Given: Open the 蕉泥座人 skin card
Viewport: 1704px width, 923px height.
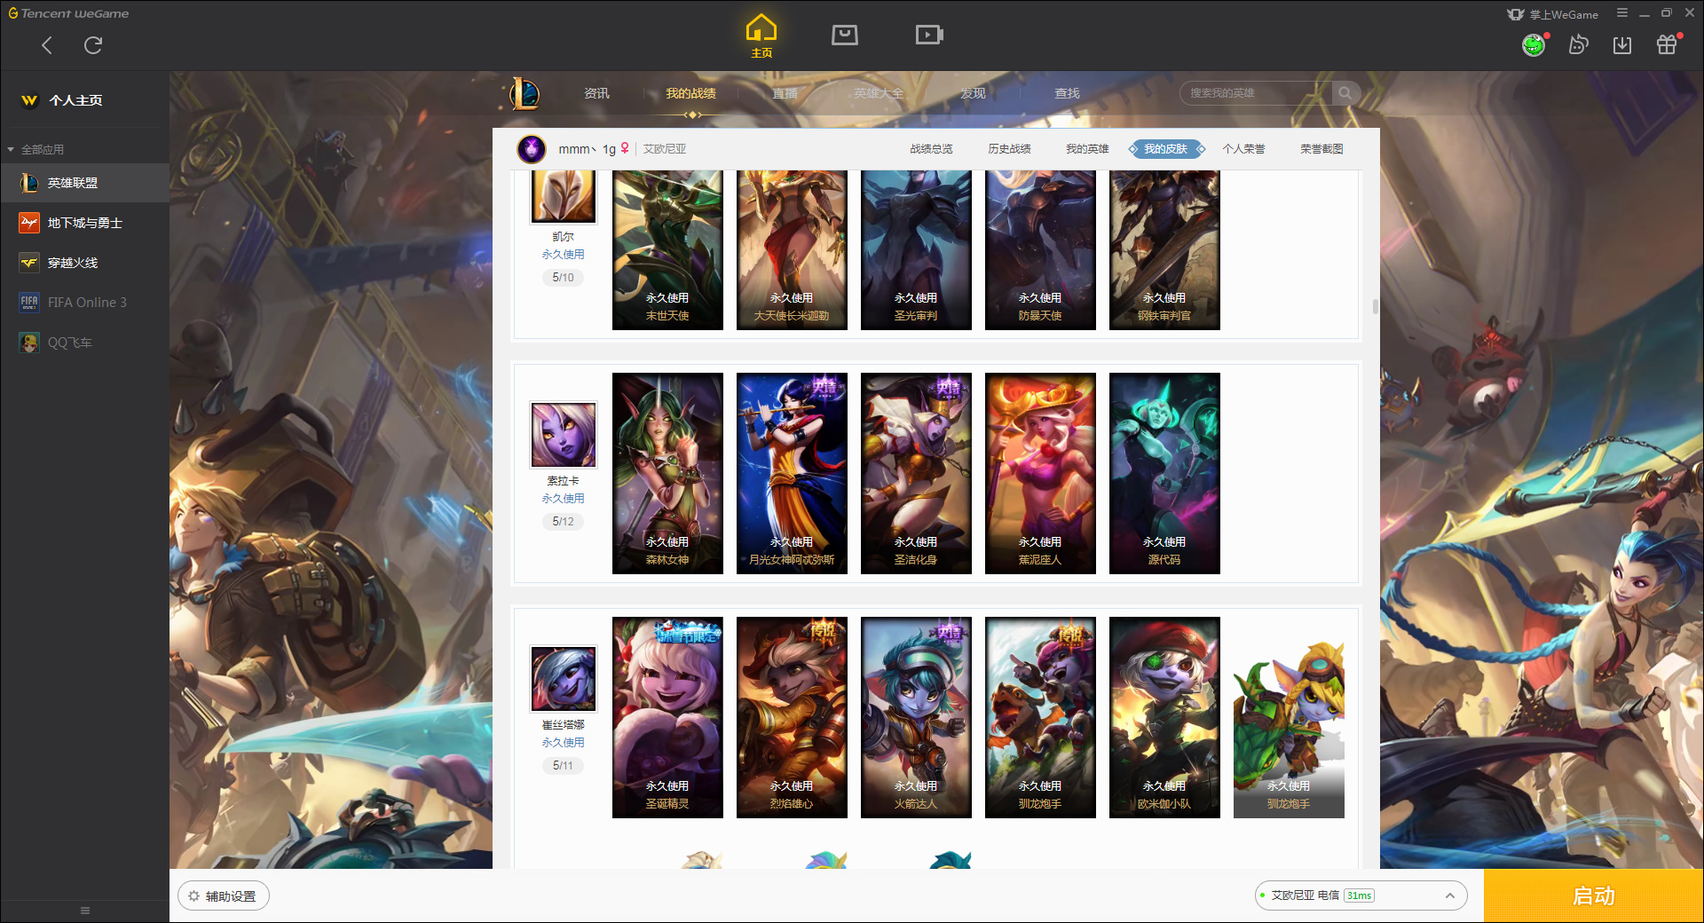Looking at the screenshot, I should tap(1040, 473).
